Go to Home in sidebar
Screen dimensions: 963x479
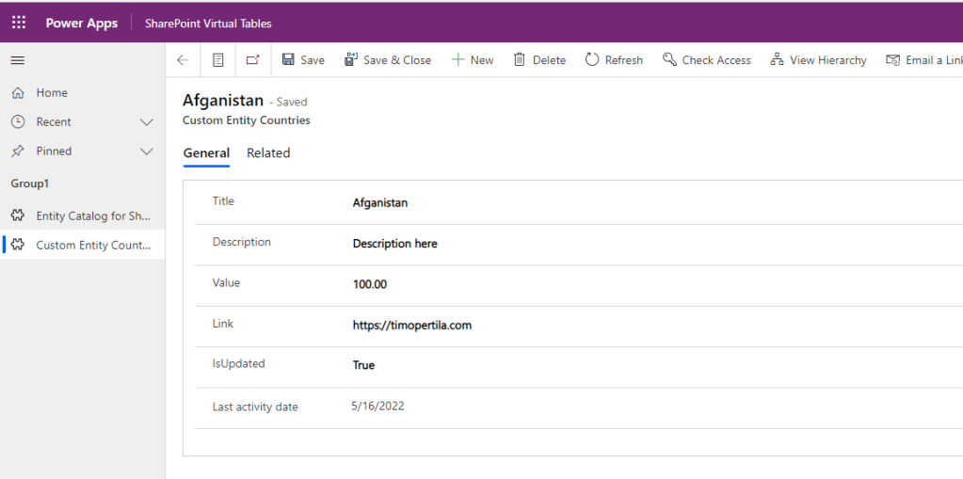[x=52, y=93]
